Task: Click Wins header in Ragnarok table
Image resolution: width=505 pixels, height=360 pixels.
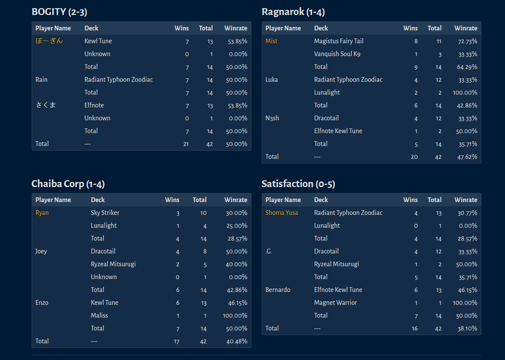Action: tap(410, 28)
